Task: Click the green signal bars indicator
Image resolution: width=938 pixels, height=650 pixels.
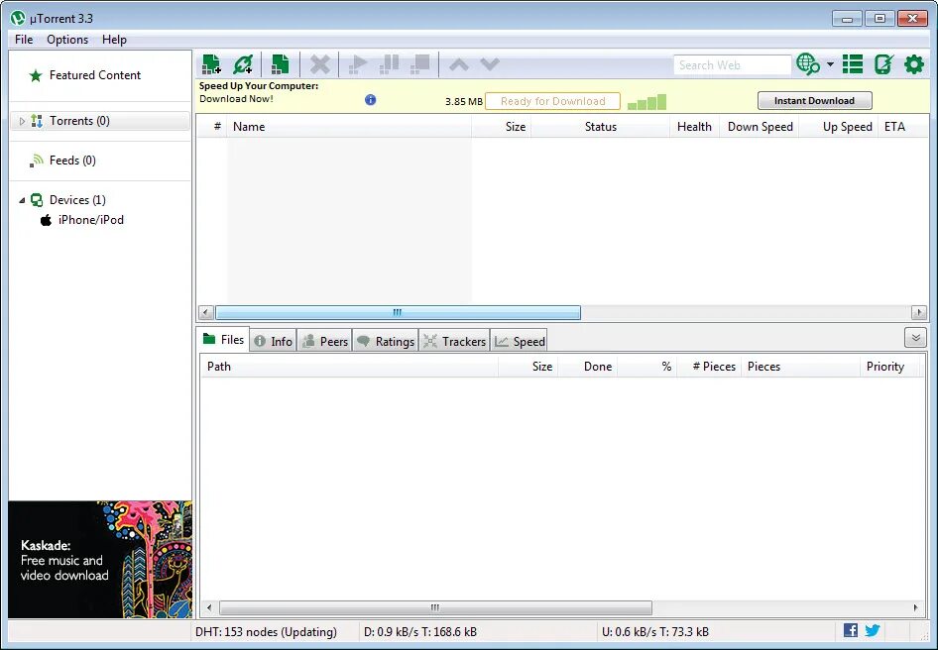Action: [646, 102]
